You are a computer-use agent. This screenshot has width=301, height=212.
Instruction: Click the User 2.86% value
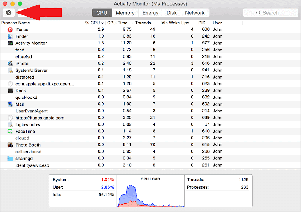click(108, 187)
